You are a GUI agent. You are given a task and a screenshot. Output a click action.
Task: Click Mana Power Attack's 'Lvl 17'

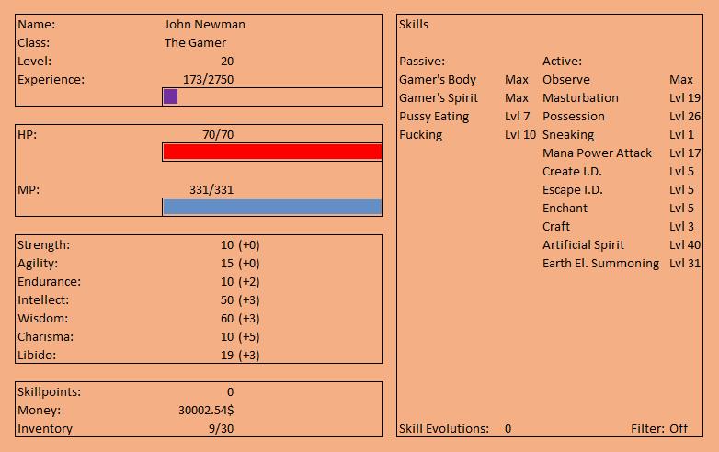(x=685, y=153)
